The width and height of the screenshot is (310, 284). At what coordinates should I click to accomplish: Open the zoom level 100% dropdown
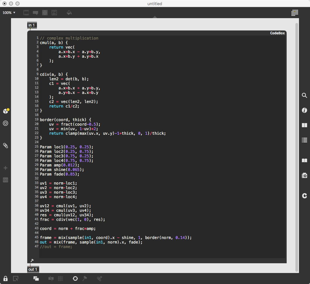click(x=9, y=13)
